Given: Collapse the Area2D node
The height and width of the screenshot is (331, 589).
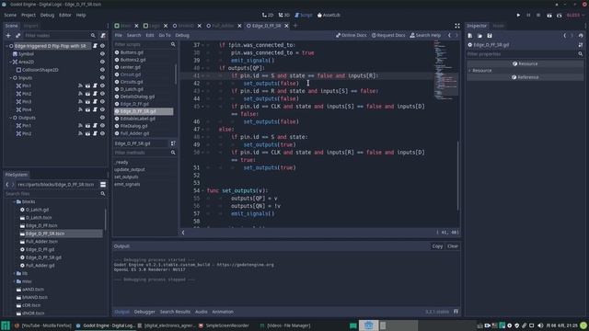Looking at the screenshot, I should point(10,62).
